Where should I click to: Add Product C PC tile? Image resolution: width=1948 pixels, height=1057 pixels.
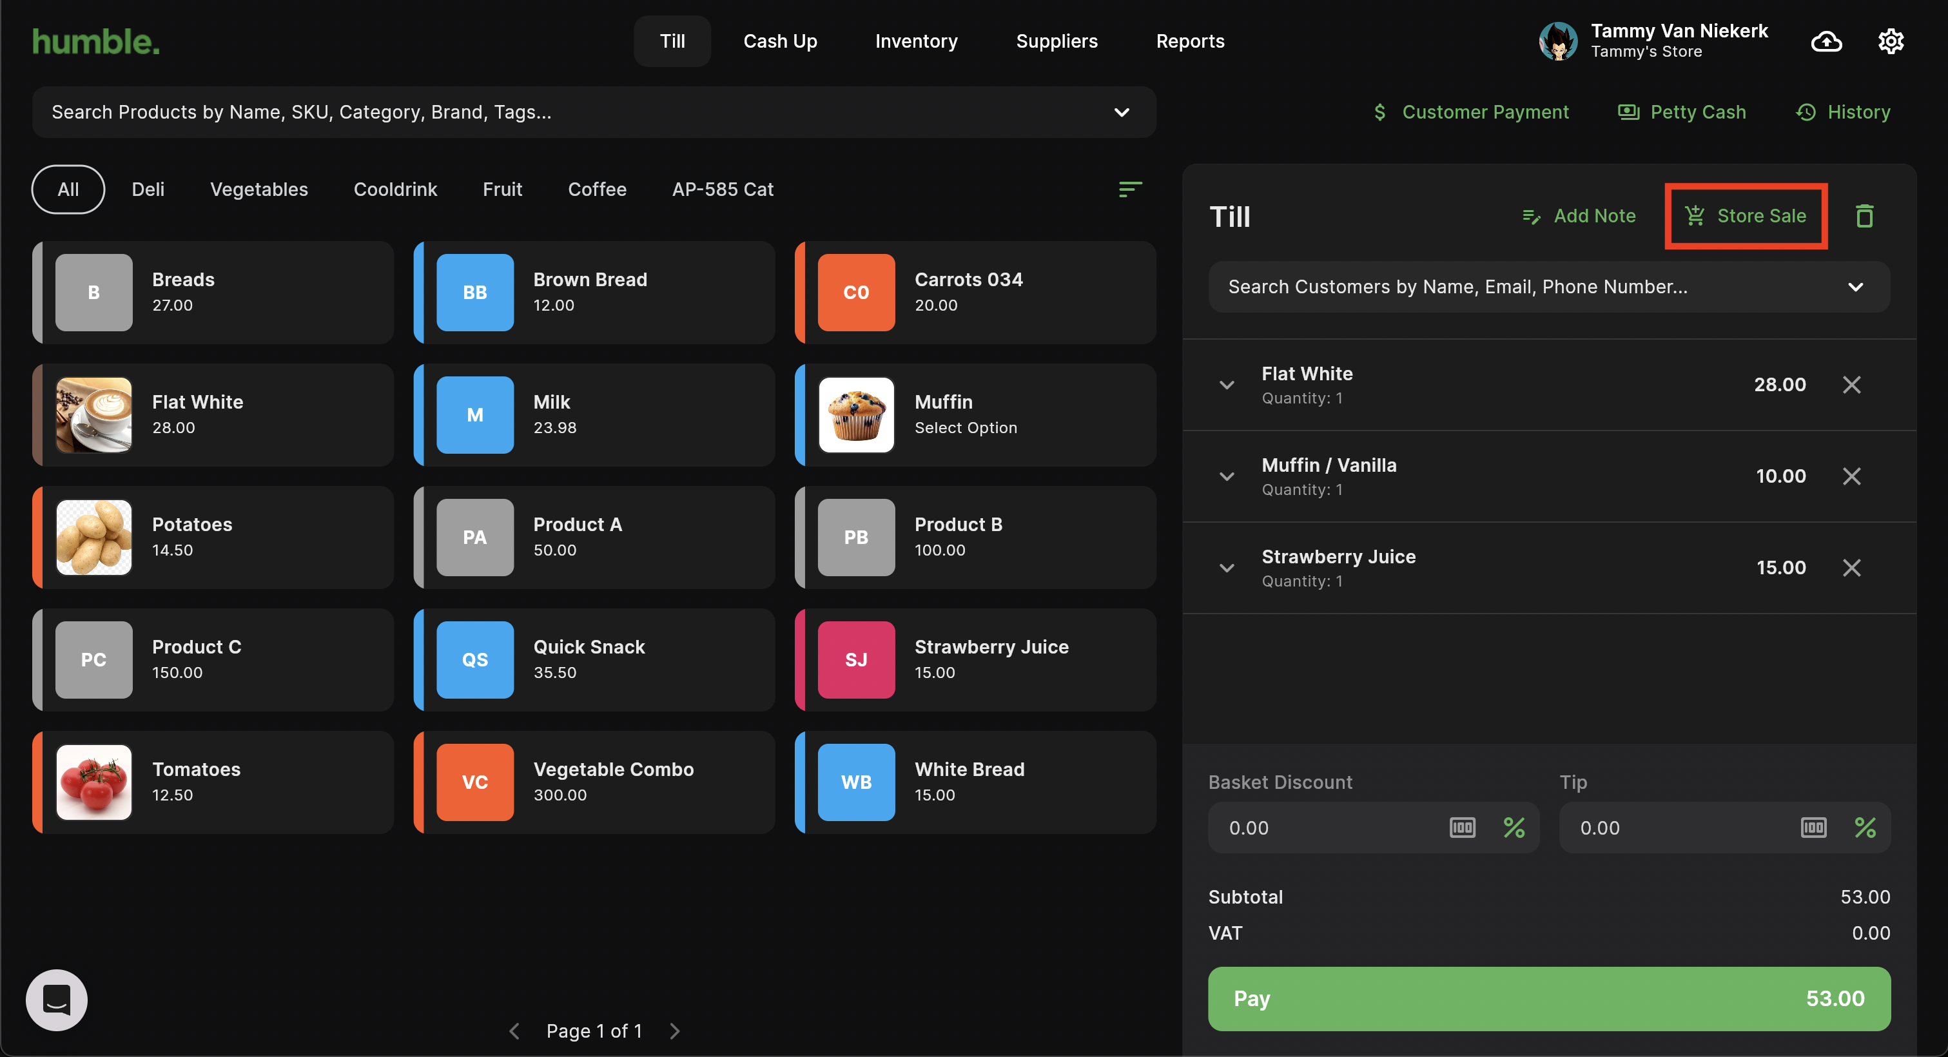(x=213, y=660)
